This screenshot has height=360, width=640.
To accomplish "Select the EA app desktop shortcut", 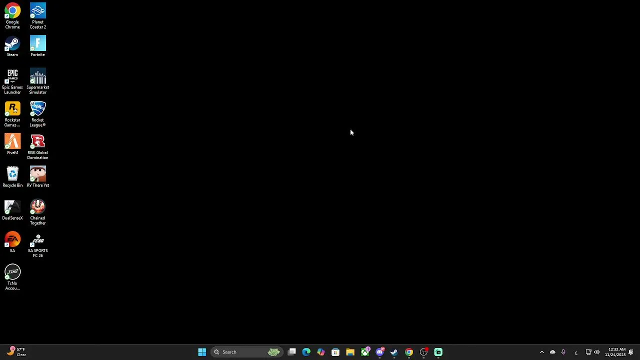I will [x=12, y=242].
